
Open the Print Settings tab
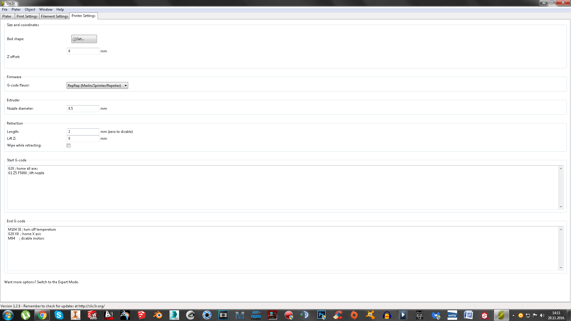click(27, 16)
